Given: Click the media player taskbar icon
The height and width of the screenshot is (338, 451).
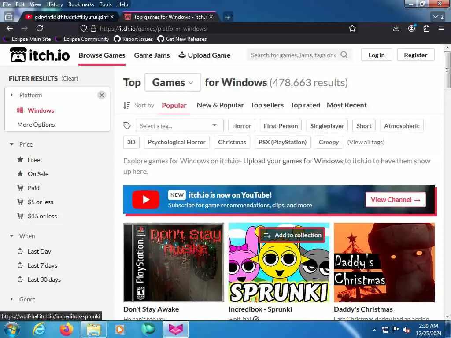Looking at the screenshot, I should point(120,330).
